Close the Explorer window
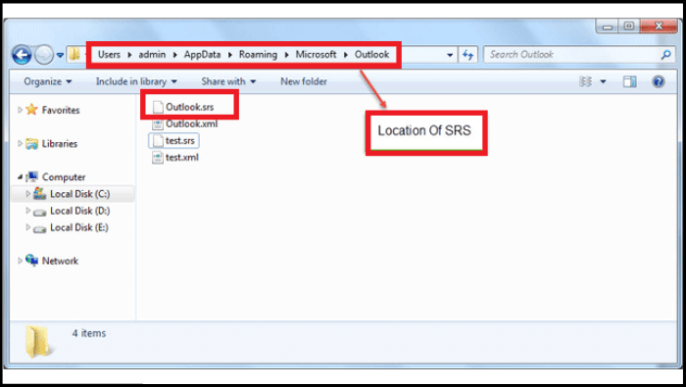The width and height of the screenshot is (686, 387). (659, 26)
